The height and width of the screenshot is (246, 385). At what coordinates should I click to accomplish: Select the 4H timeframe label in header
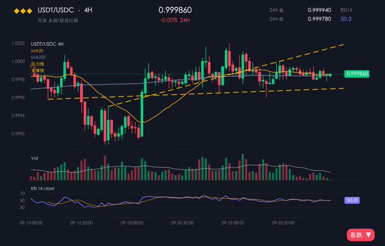88,10
